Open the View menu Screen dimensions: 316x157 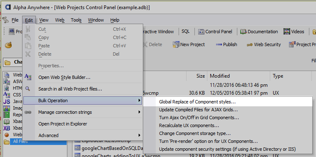click(x=44, y=20)
